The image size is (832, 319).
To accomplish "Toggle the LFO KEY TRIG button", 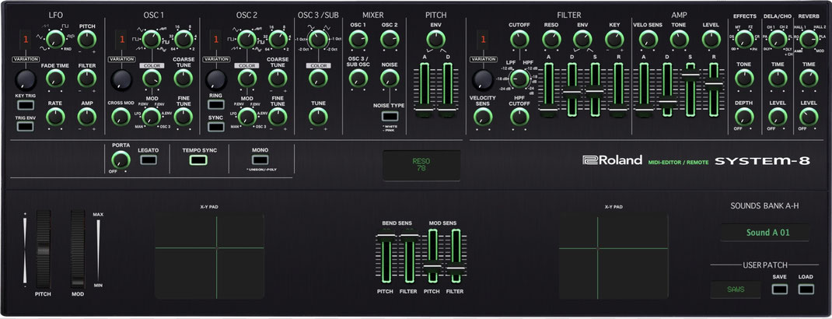I will point(25,105).
